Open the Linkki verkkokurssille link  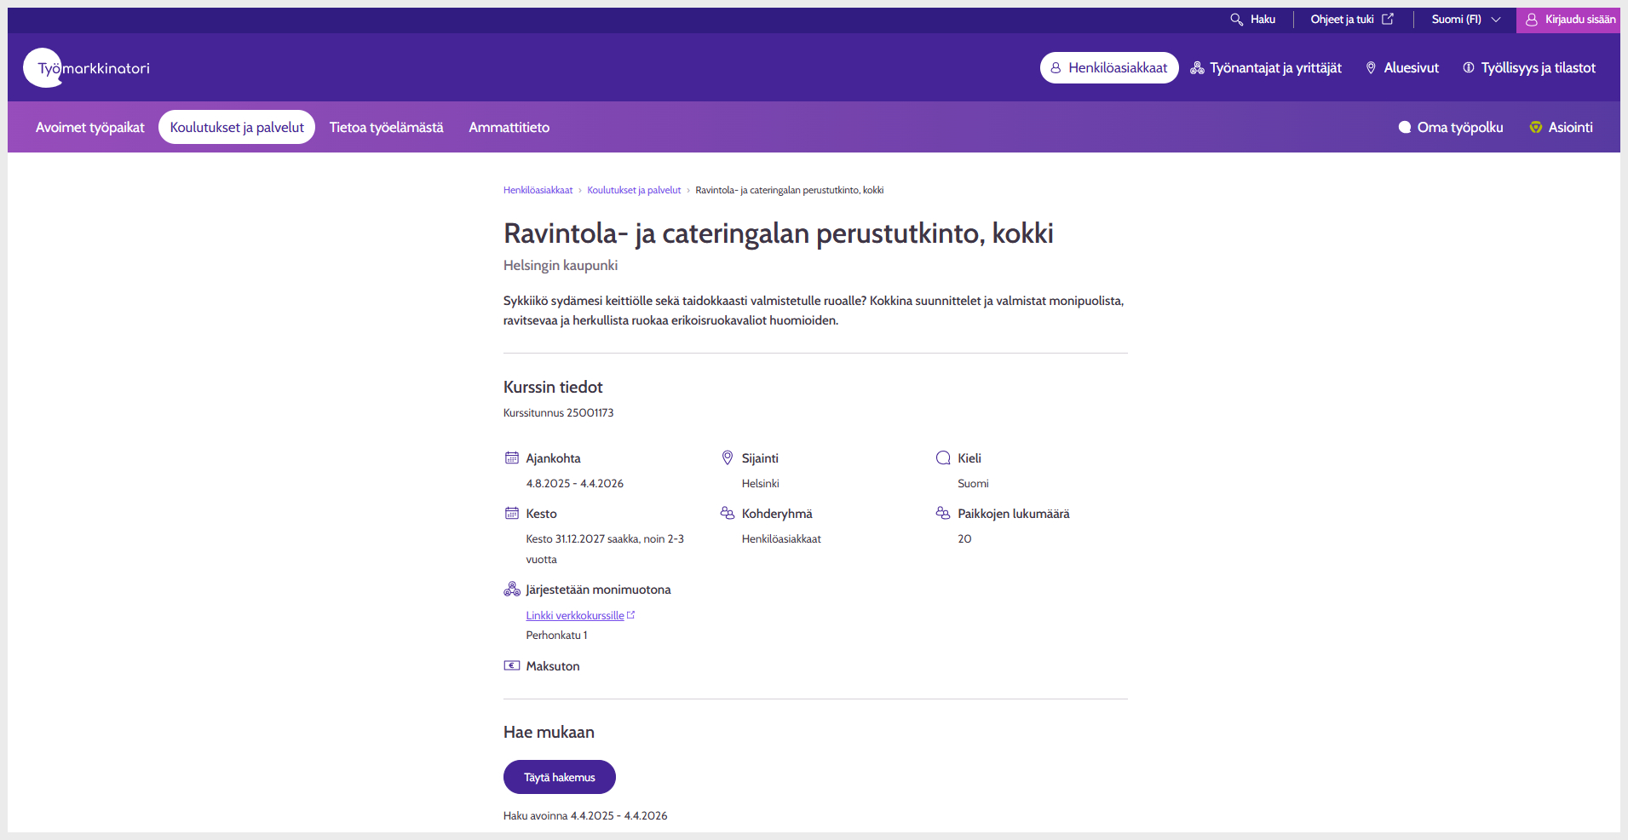click(x=575, y=616)
